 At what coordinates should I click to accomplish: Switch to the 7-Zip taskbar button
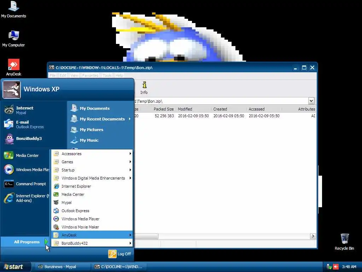click(x=119, y=267)
